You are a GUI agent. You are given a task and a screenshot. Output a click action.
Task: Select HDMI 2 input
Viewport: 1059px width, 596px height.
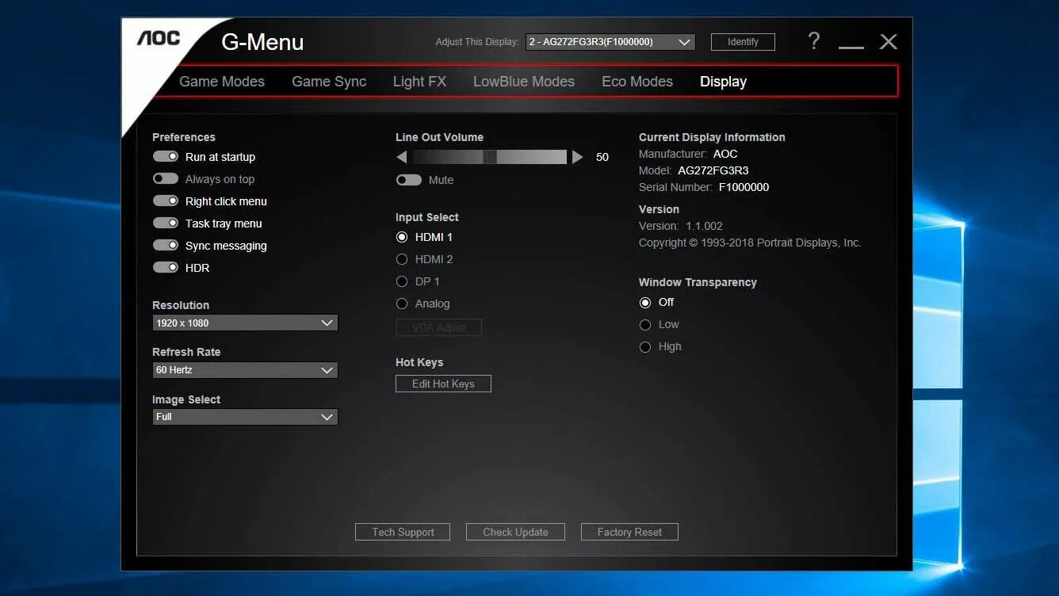402,259
